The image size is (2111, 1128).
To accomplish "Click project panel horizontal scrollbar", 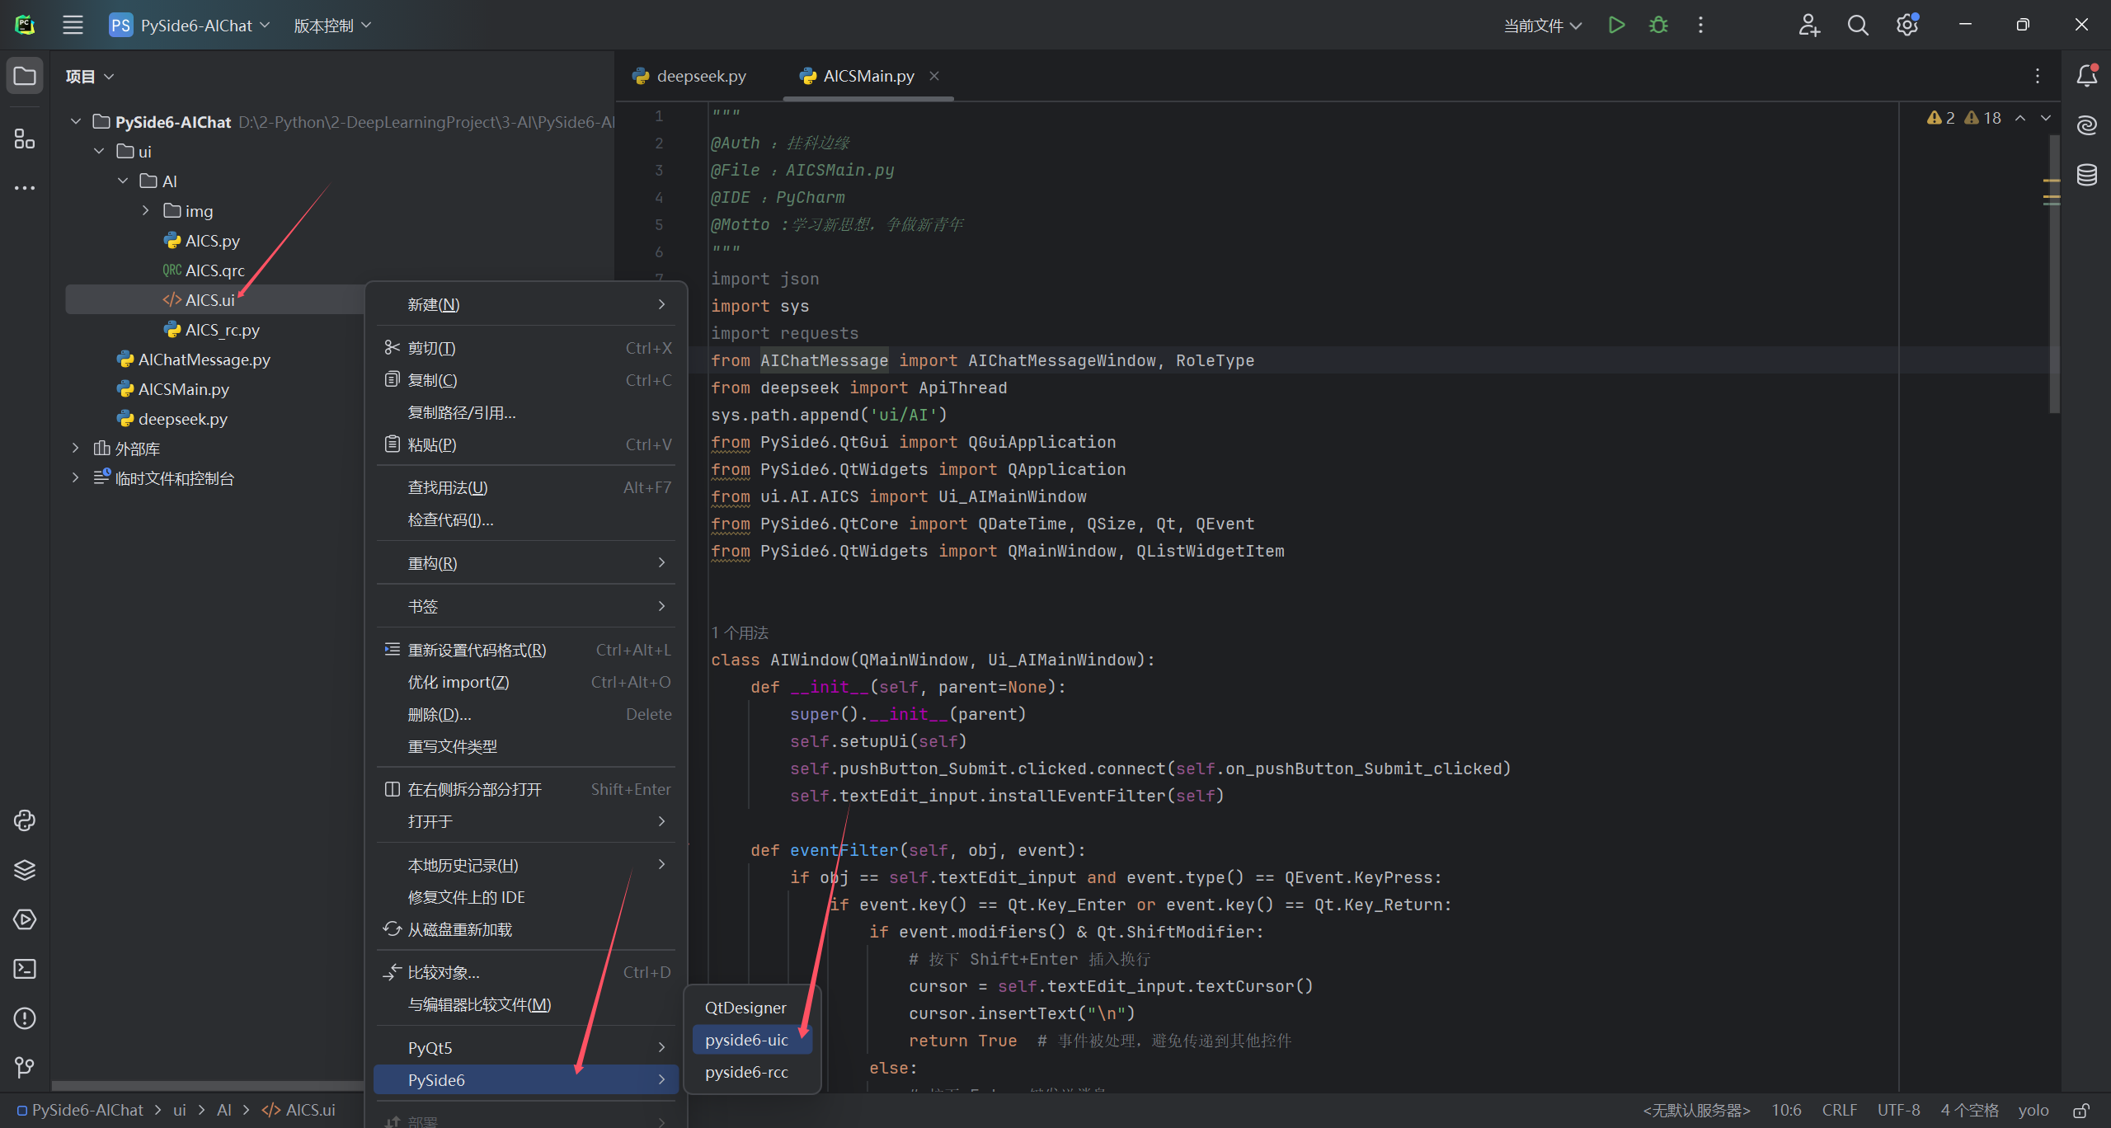I will tap(206, 1086).
